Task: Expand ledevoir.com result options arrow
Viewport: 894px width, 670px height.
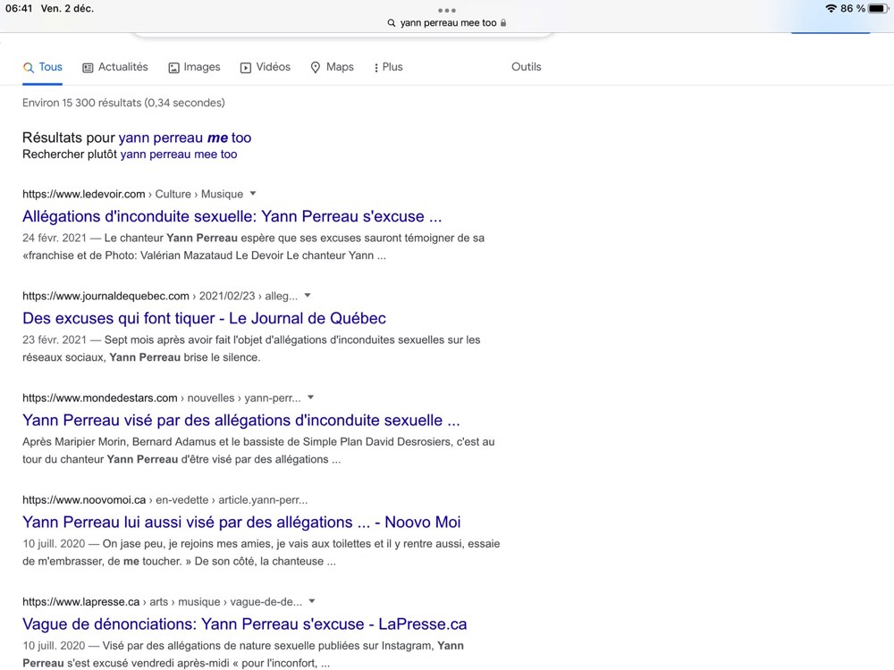Action: point(253,194)
